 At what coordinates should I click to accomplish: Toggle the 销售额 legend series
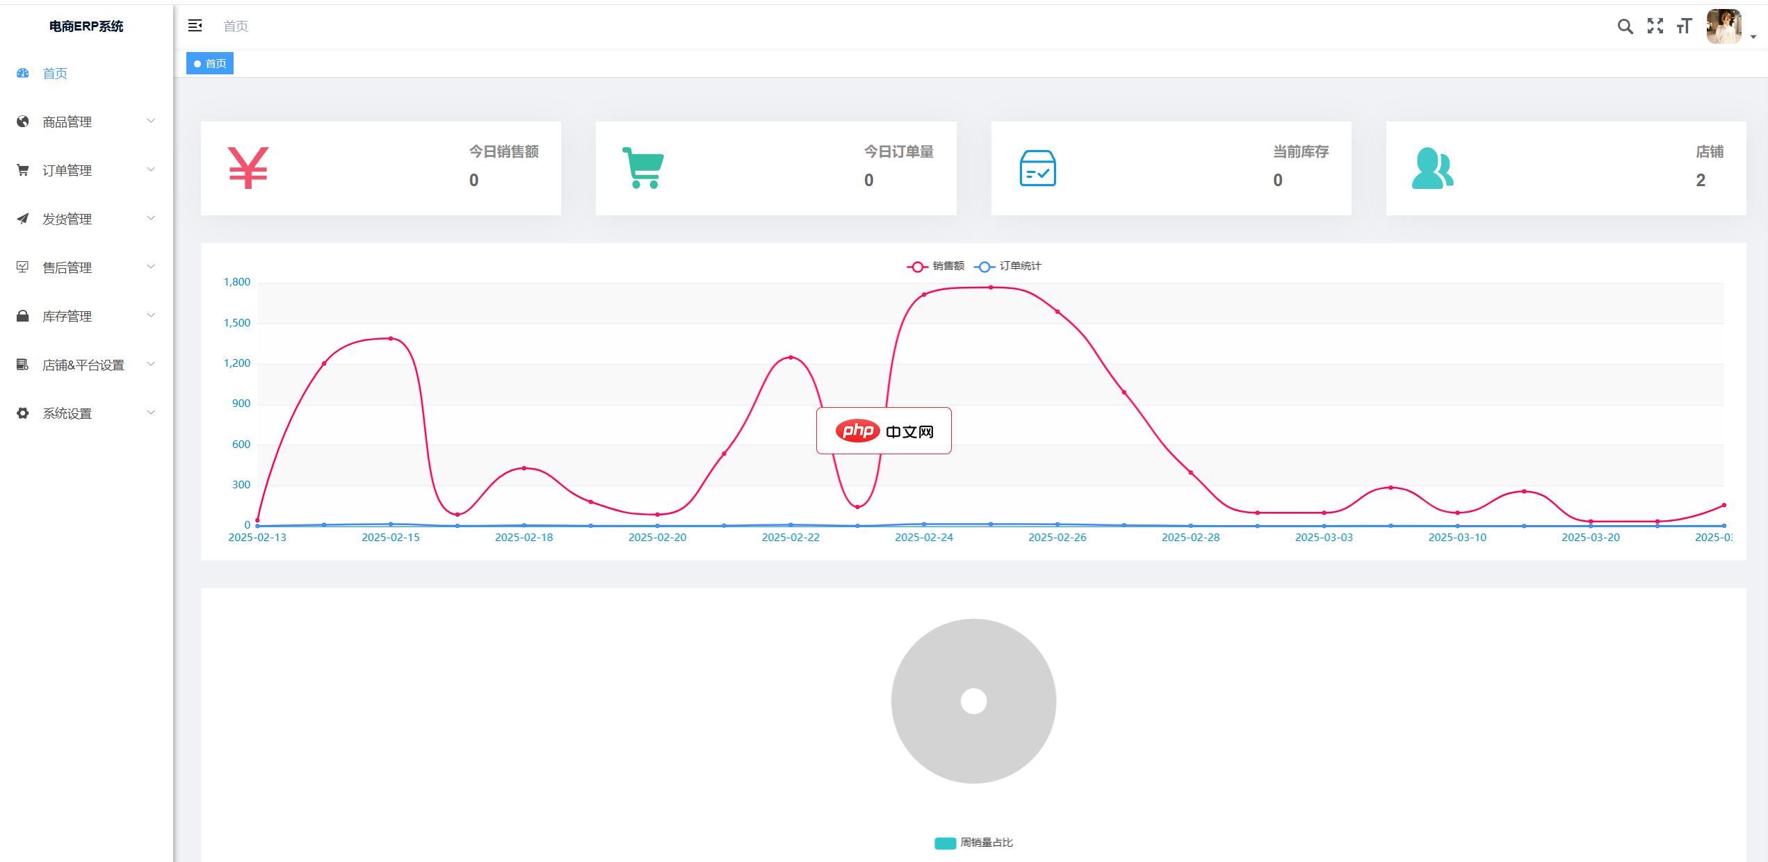pyautogui.click(x=936, y=266)
